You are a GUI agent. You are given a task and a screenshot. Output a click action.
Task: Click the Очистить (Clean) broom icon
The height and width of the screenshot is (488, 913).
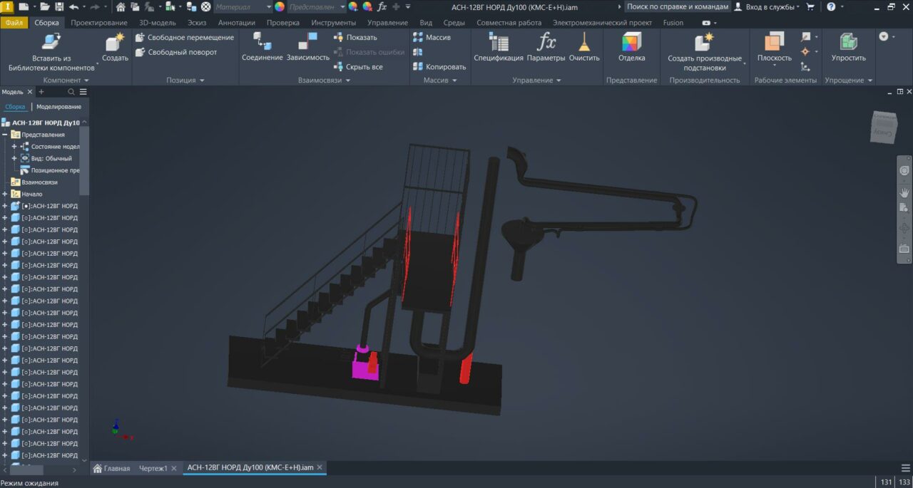[584, 43]
